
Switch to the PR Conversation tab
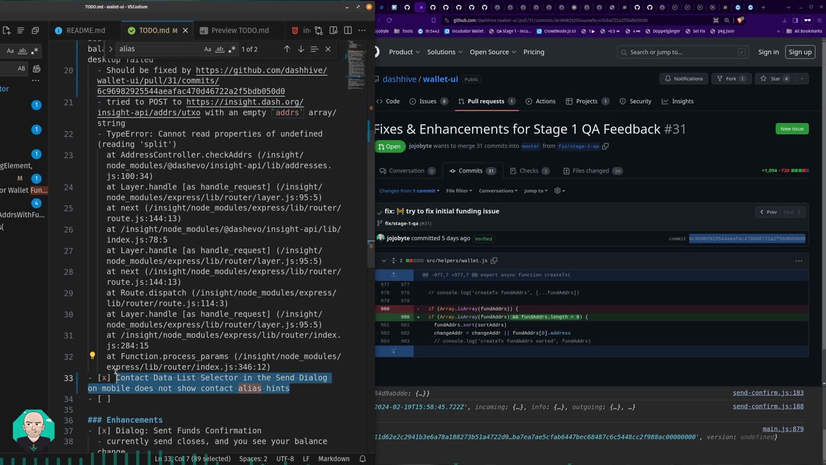pos(407,171)
